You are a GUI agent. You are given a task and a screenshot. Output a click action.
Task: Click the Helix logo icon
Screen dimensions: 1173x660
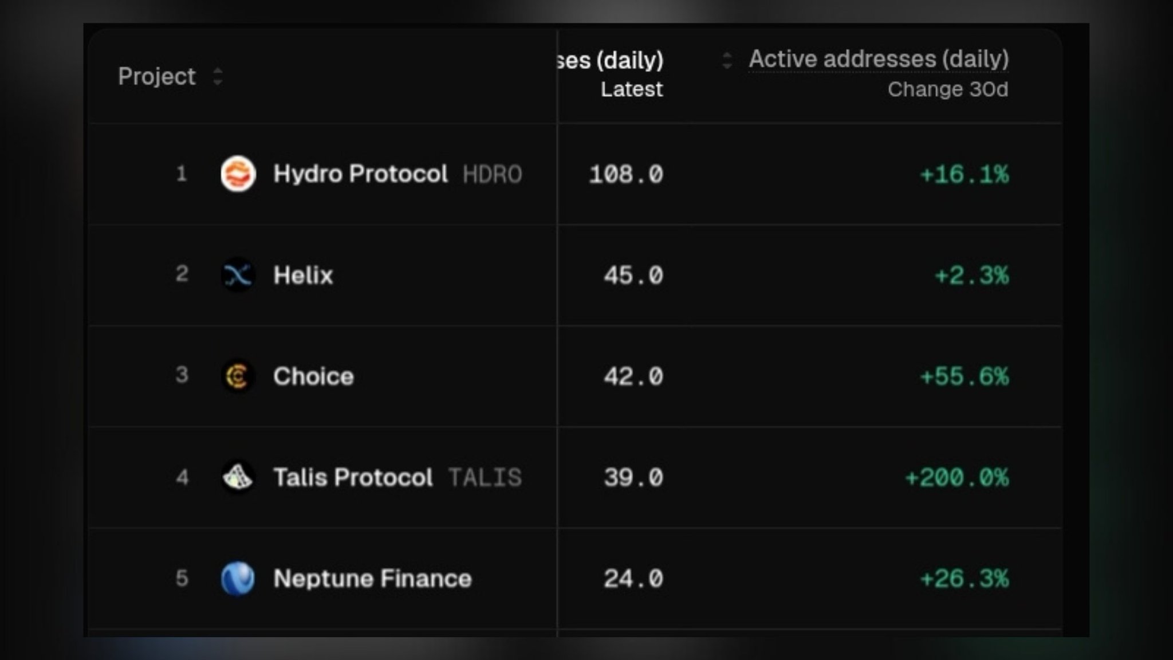238,275
